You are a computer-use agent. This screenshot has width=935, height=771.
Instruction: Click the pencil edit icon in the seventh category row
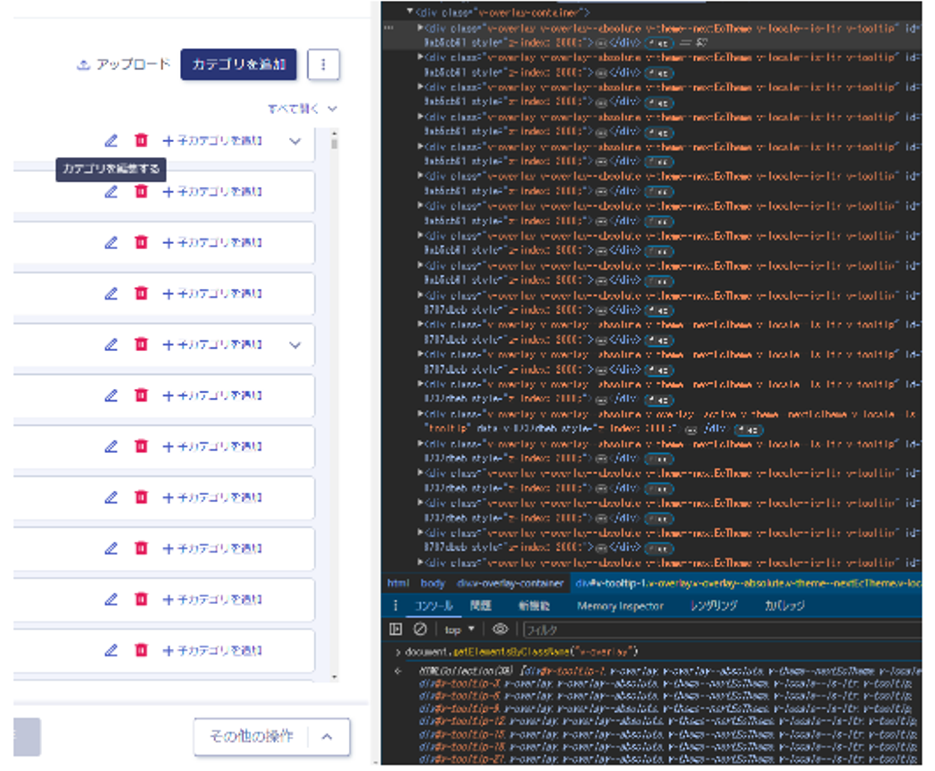tap(112, 446)
